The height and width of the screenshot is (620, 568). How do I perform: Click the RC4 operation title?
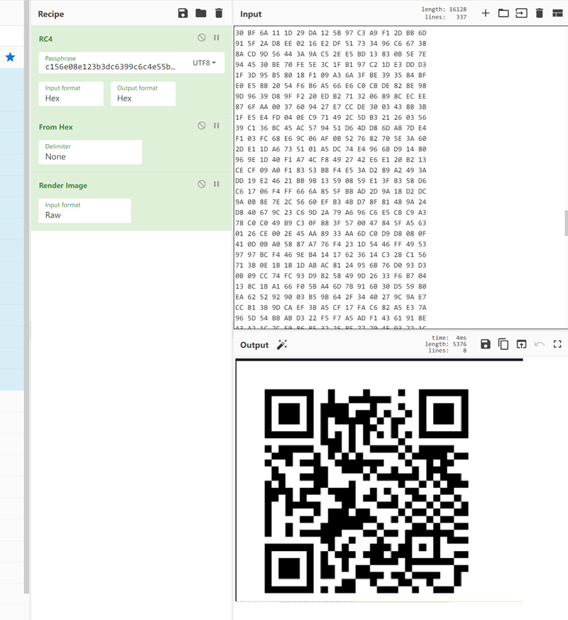point(45,39)
